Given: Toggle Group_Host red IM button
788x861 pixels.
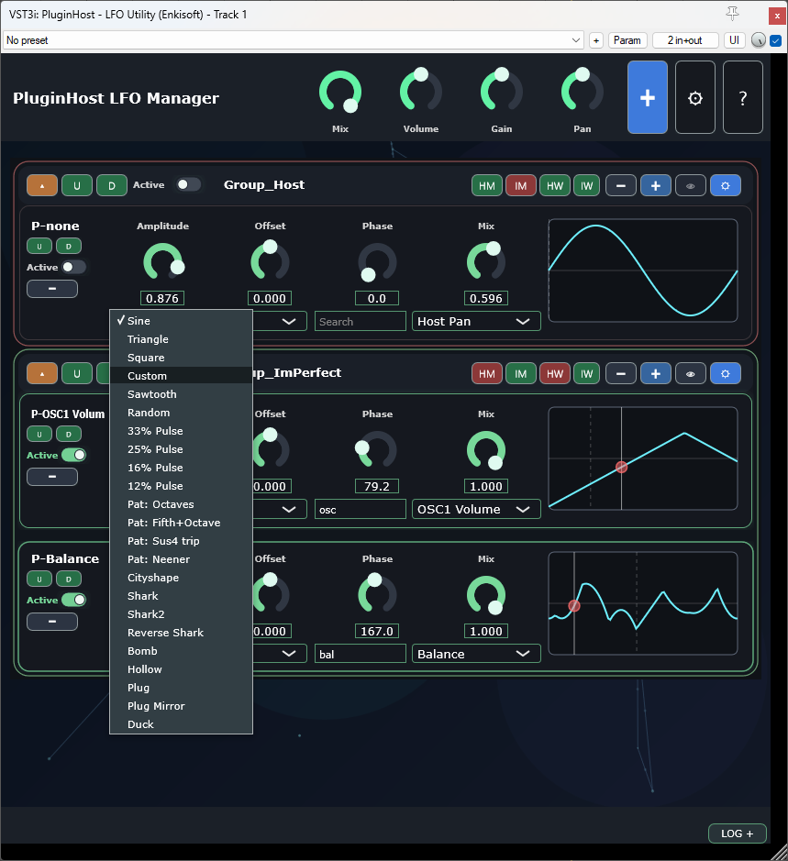Looking at the screenshot, I should [x=521, y=185].
